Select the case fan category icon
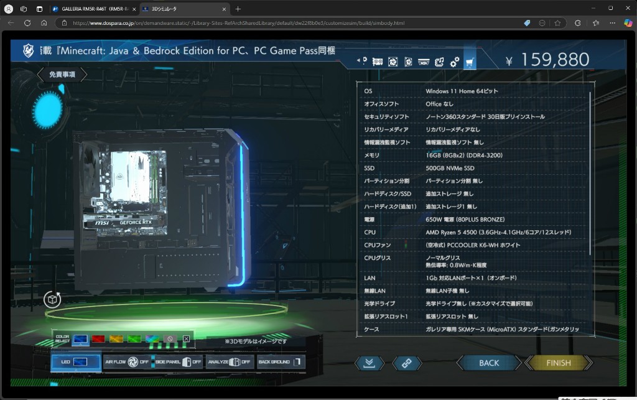 [393, 62]
